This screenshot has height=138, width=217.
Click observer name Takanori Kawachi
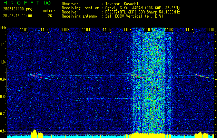pyautogui.click(x=121, y=4)
